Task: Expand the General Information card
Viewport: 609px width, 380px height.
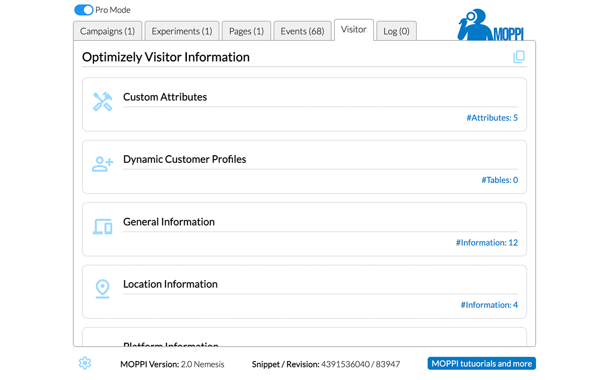Action: tap(304, 229)
